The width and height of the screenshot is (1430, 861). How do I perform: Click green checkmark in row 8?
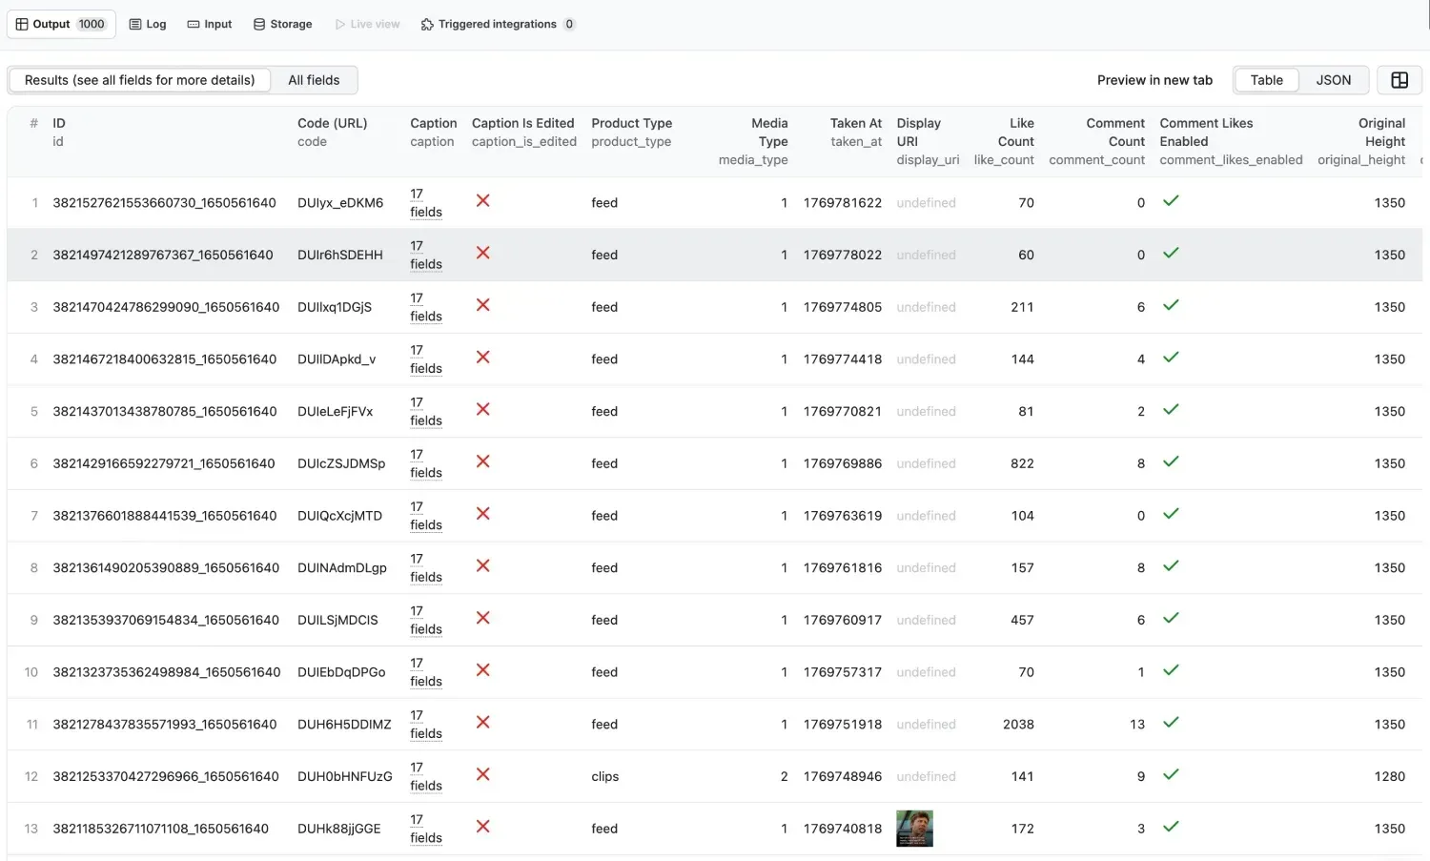(x=1171, y=566)
